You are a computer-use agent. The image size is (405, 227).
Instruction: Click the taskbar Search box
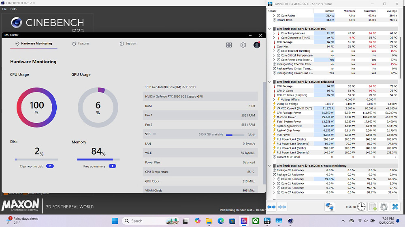click(151, 221)
